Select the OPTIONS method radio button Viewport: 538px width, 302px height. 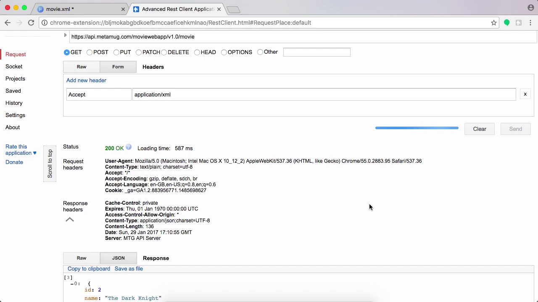coord(224,52)
